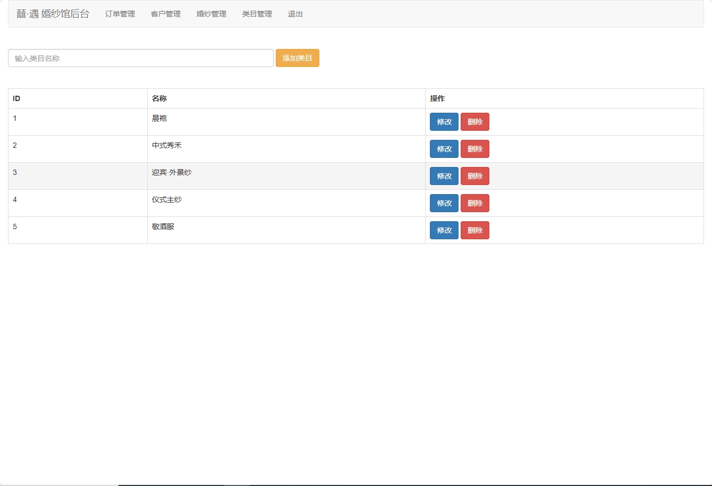Remove the 迎宾·外景纱 category

[474, 176]
